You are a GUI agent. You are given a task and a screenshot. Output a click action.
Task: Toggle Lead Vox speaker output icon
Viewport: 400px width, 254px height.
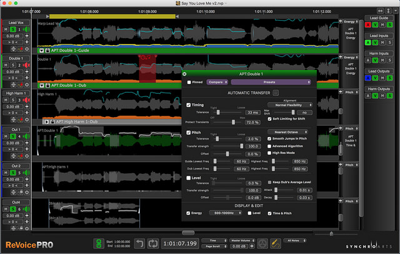26,29
